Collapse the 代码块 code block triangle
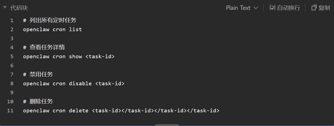The image size is (334, 126). (x=5, y=8)
